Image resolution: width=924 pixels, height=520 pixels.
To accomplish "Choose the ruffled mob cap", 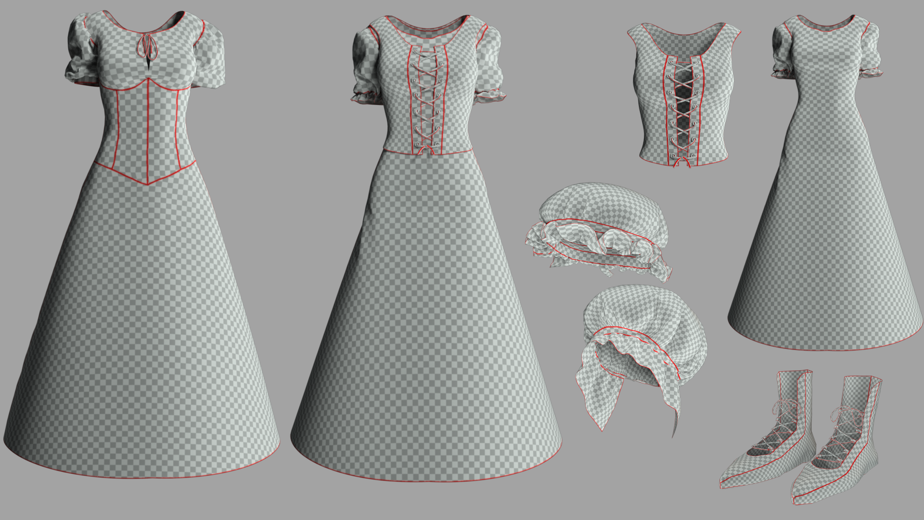I will (x=598, y=232).
